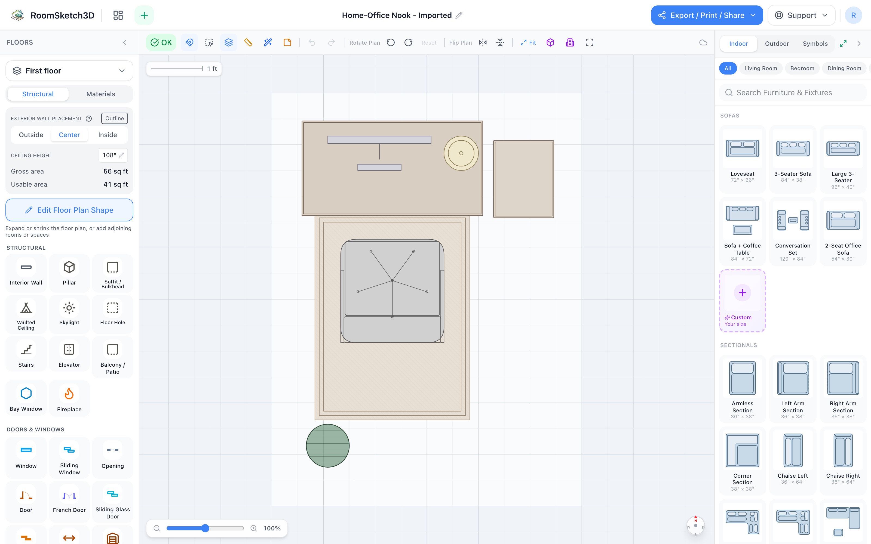Edit the ceiling height 108" value
The image size is (871, 544).
tap(113, 155)
